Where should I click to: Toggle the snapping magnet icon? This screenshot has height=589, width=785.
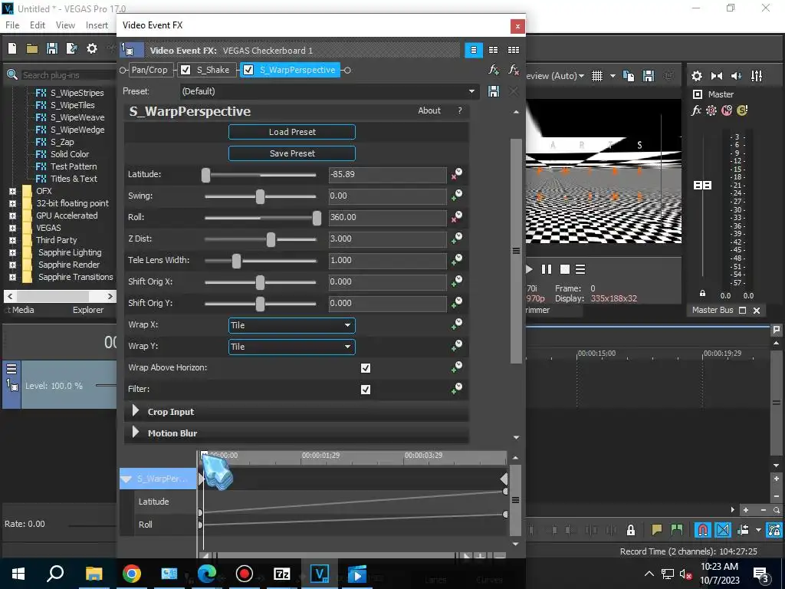703,529
